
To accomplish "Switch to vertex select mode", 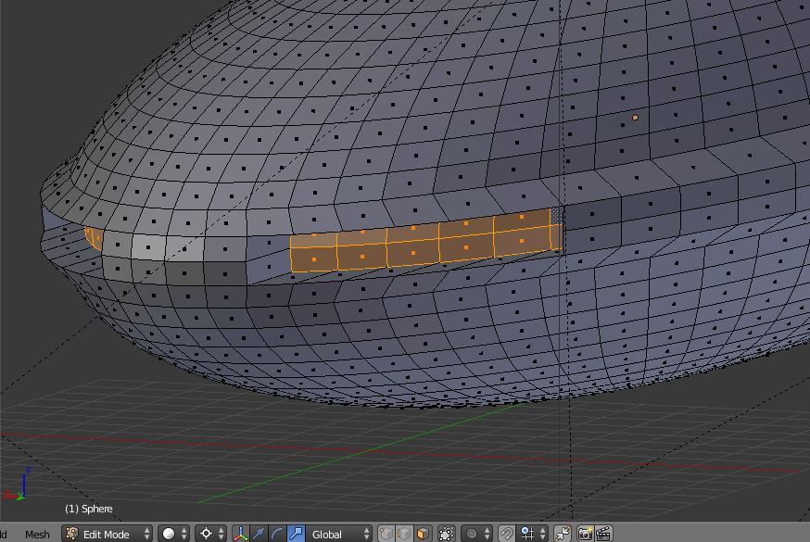I will 386,534.
